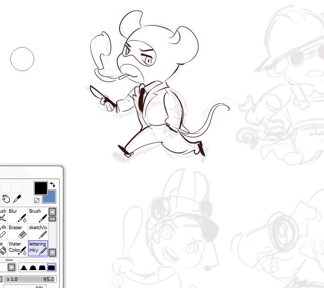Select the lettering inky pen tool
The height and width of the screenshot is (288, 324).
[38, 248]
